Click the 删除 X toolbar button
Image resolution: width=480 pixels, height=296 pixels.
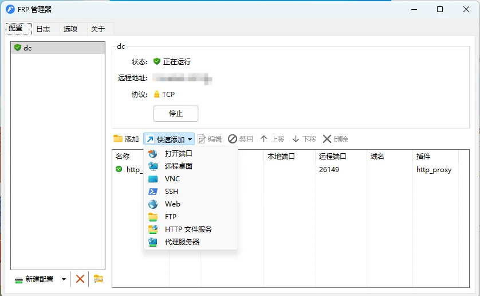point(336,139)
